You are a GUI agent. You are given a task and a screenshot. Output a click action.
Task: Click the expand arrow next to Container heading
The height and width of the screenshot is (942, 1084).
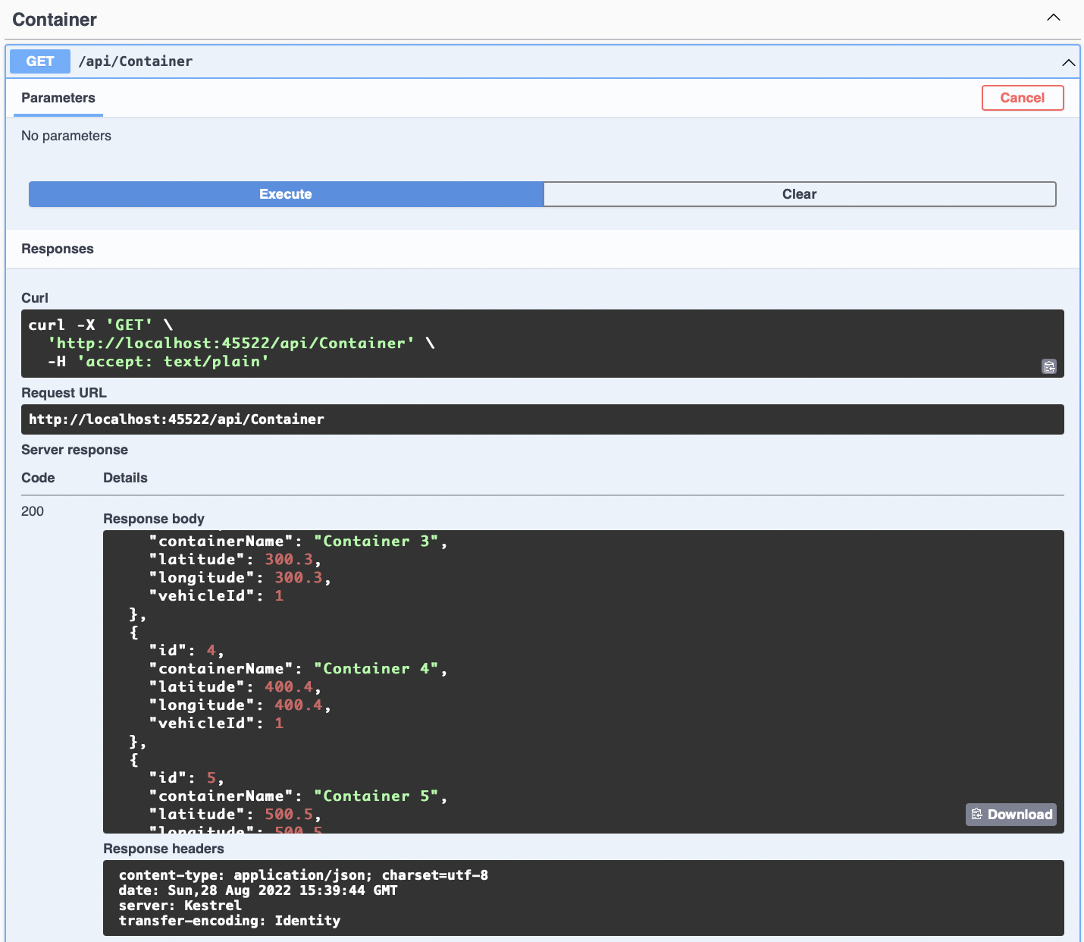(x=1053, y=17)
